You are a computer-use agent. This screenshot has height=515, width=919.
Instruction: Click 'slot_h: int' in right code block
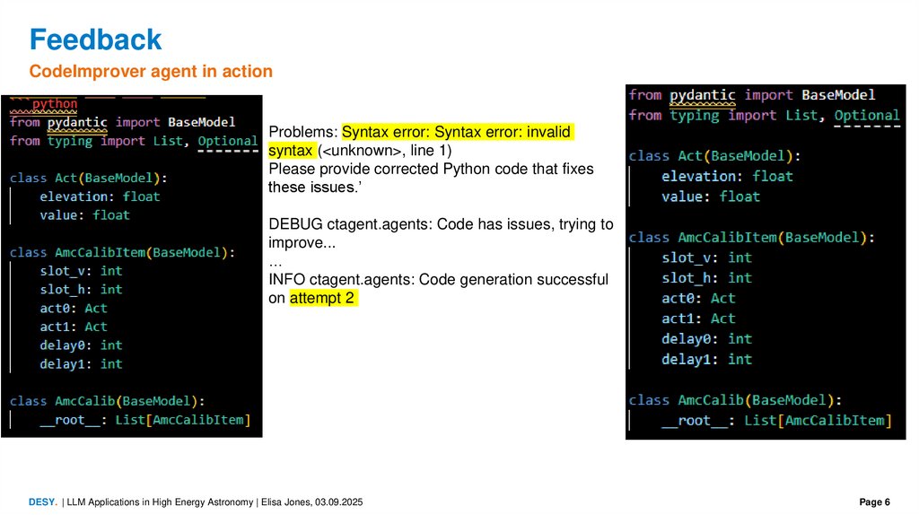pyautogui.click(x=706, y=278)
